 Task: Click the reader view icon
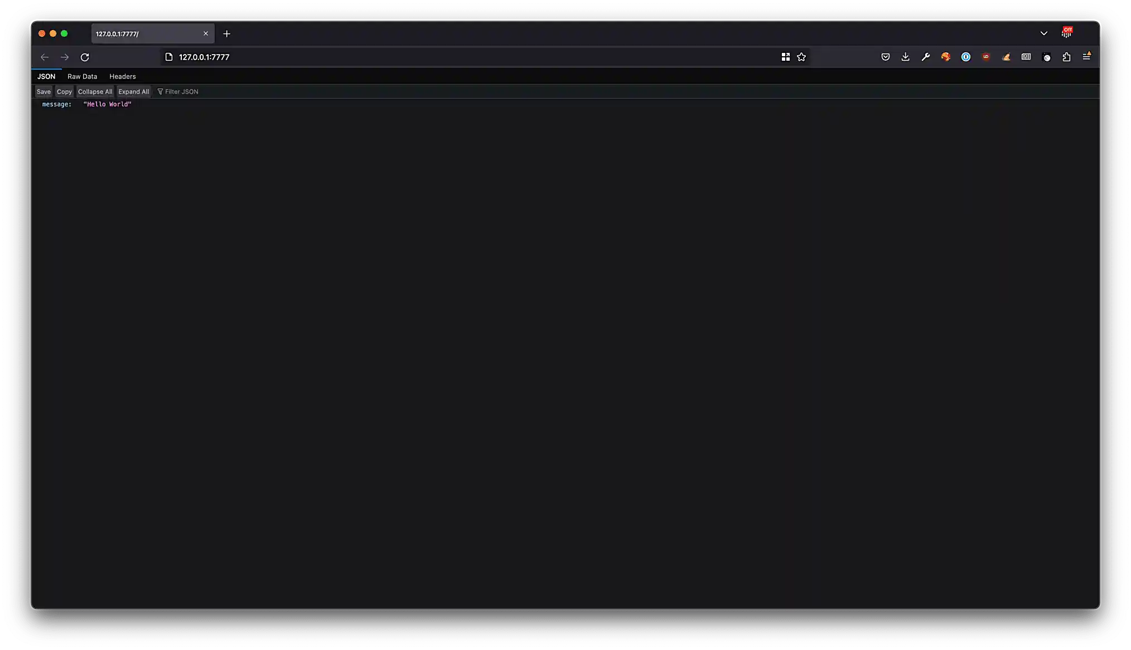click(x=1026, y=57)
